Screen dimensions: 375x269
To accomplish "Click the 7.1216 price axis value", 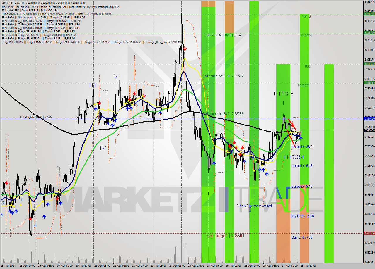I will 370,175.
